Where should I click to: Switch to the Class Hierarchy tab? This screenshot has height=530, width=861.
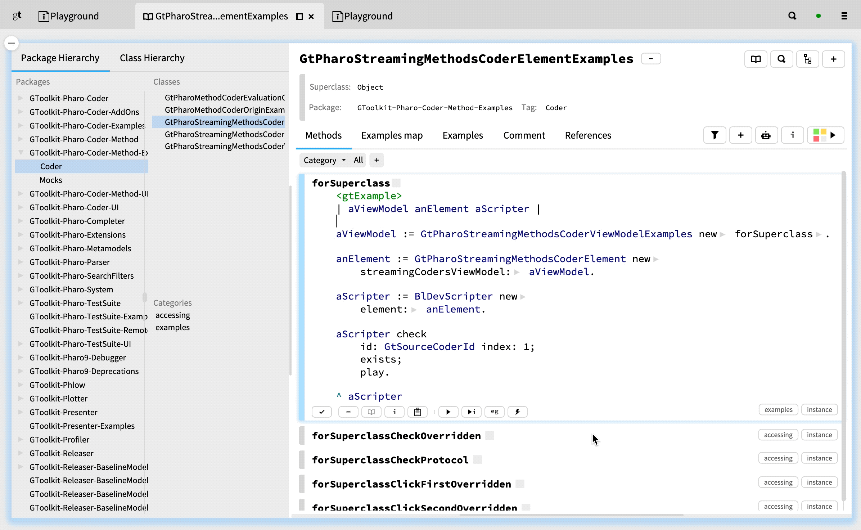[x=152, y=58]
